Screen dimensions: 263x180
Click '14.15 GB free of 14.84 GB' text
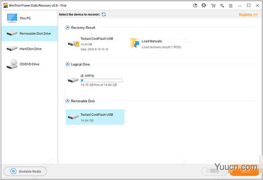[x=99, y=85]
